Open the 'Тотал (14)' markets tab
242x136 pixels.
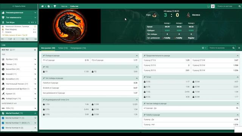[x=63, y=48]
